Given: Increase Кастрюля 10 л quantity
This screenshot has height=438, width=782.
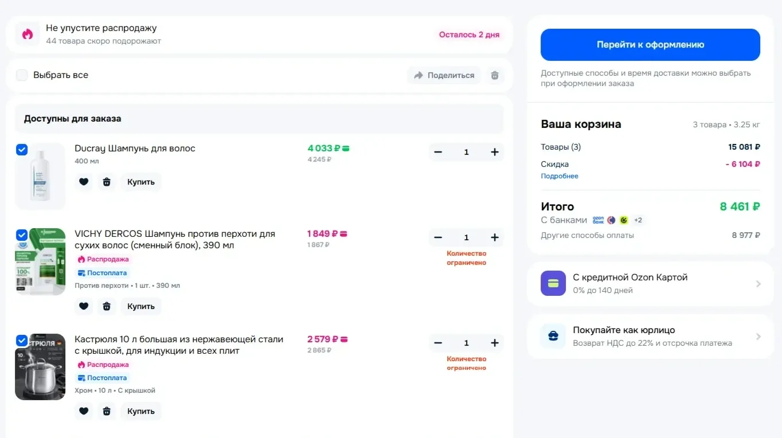Looking at the screenshot, I should click(495, 343).
